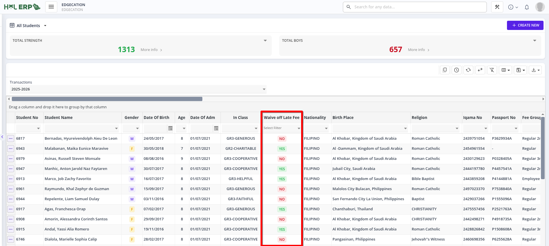549x246 pixels.
Task: Open Waive off Late Fee filter dropdown
Action: [x=299, y=128]
